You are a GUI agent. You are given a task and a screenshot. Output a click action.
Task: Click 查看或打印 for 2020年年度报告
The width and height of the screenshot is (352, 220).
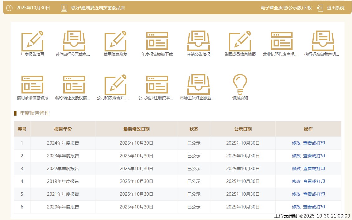[314, 207]
